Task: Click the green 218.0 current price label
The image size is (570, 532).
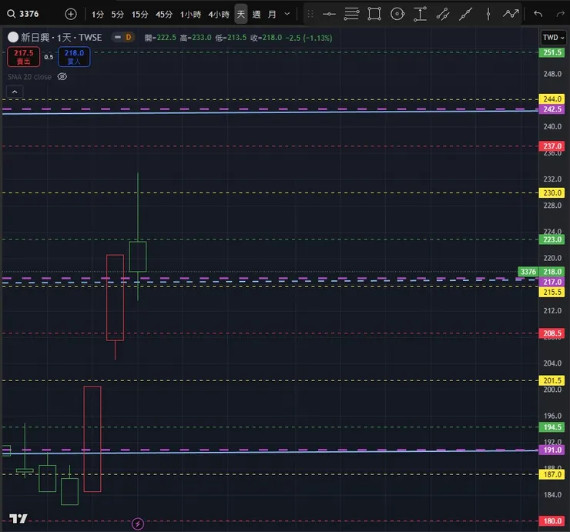Action: [x=552, y=272]
